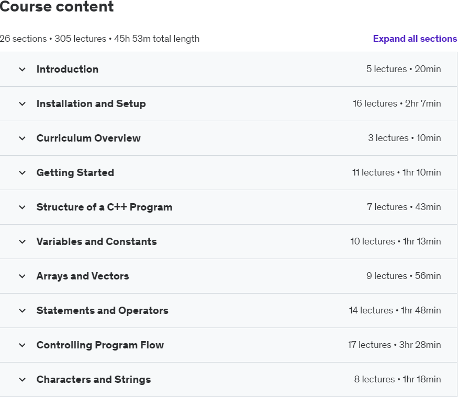
Task: Click the chevron icon beside Introduction
Action: 22,69
